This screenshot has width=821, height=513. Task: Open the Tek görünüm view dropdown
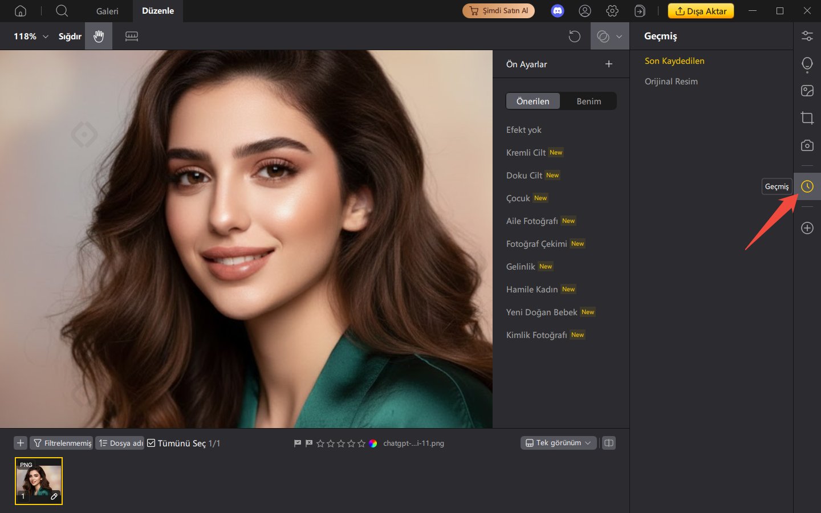point(558,443)
